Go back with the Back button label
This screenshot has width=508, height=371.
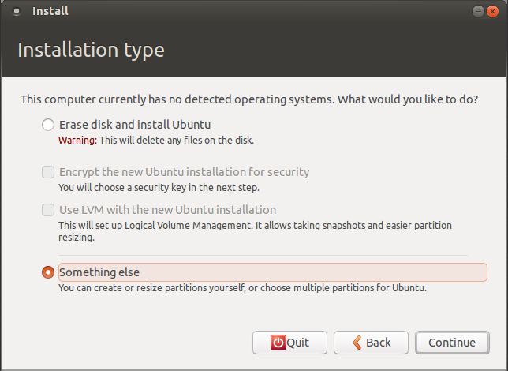[379, 343]
